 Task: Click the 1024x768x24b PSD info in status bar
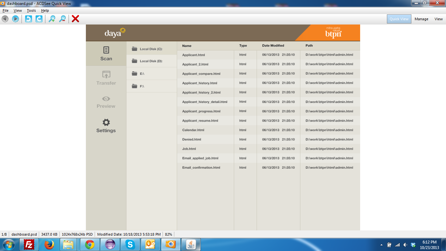tap(77, 234)
